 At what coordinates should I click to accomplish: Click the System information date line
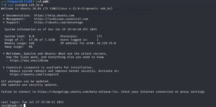point(50,29)
